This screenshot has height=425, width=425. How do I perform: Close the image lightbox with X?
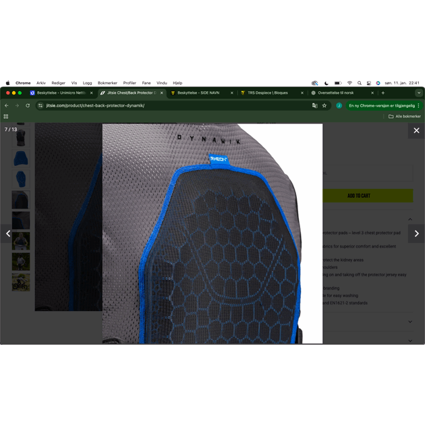point(416,131)
